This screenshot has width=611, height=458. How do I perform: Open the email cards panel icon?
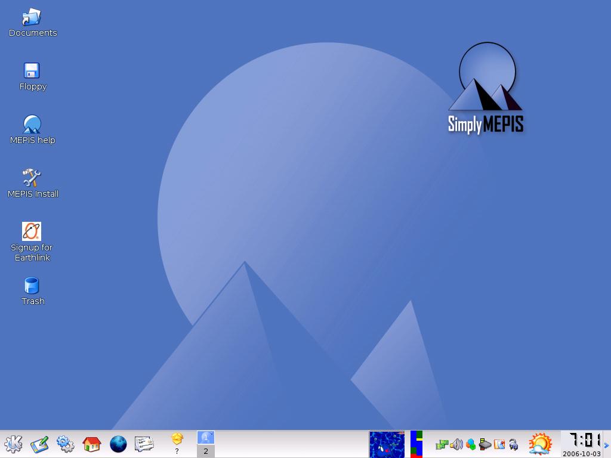(x=144, y=444)
